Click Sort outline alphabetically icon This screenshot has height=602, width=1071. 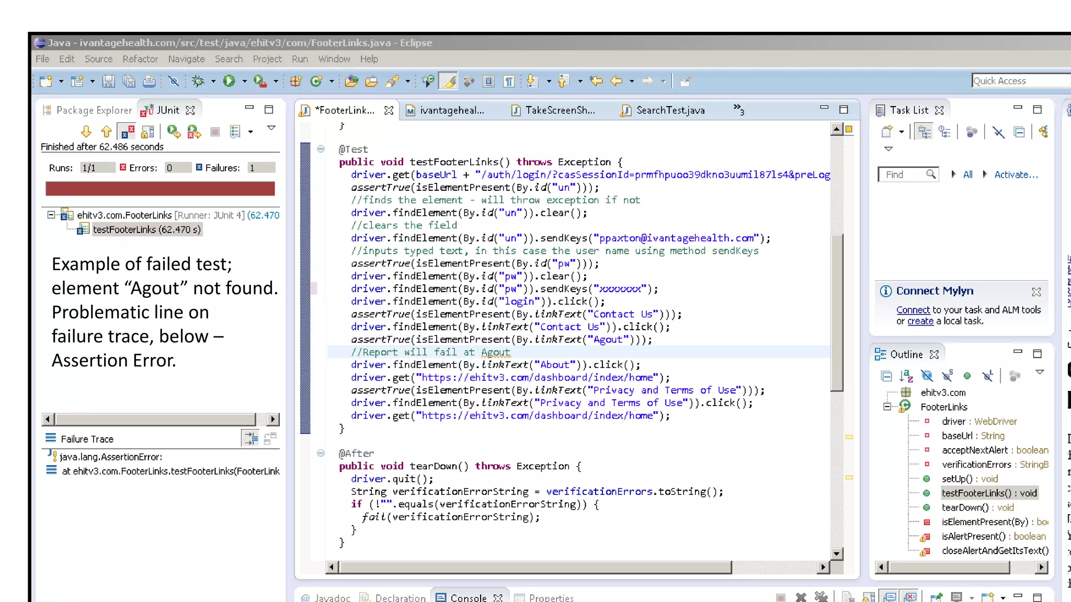coord(906,376)
